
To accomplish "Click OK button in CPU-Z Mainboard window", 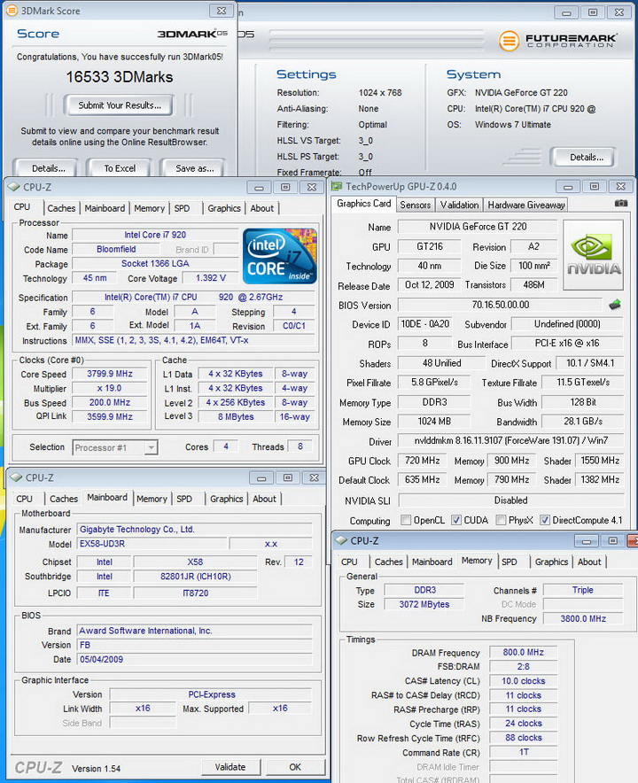I will (x=295, y=767).
